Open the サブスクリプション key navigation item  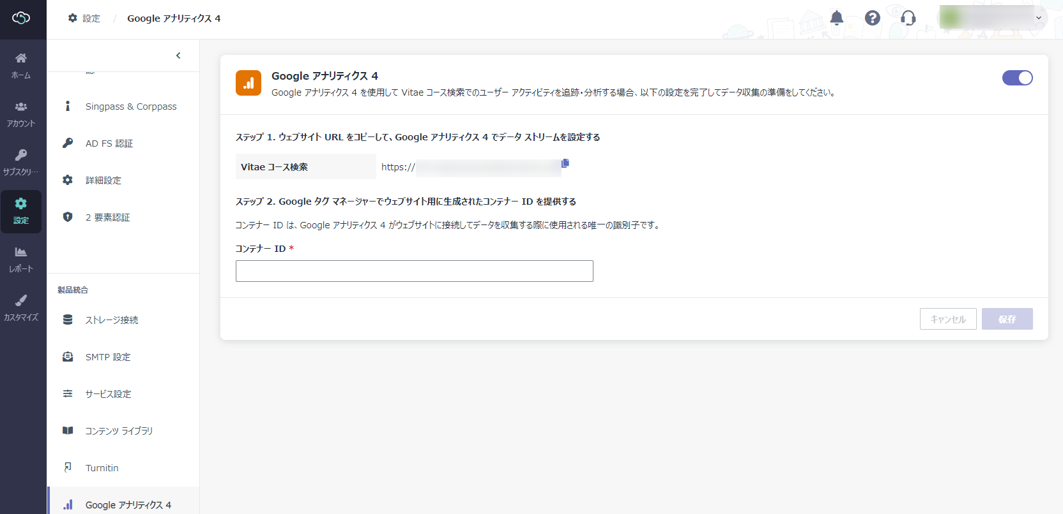[21, 163]
